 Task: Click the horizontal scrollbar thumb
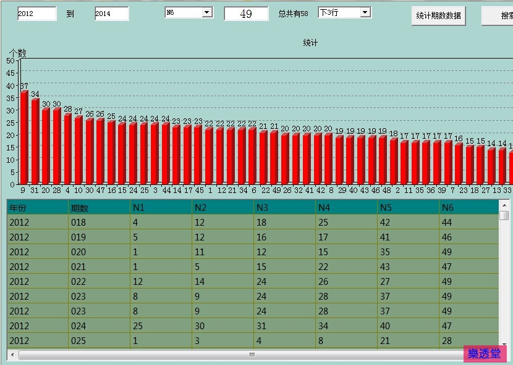coord(252,355)
